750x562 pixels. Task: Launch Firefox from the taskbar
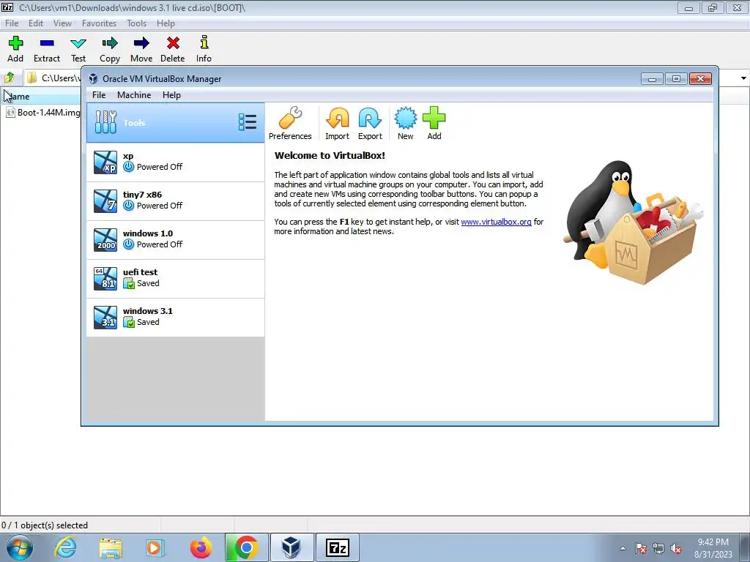click(201, 547)
